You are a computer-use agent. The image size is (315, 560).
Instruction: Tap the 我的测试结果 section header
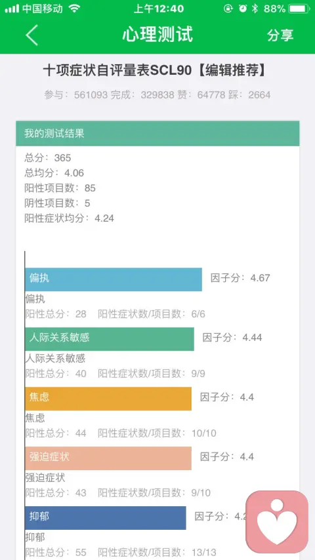(x=157, y=134)
